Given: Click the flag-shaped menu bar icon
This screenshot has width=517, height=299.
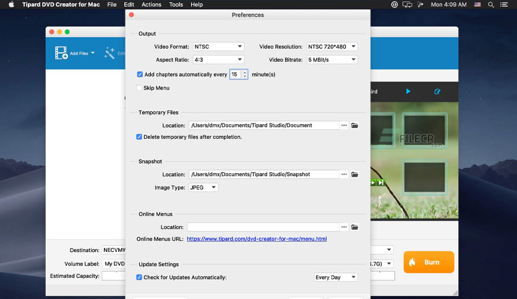Looking at the screenshot, I should [420, 4].
